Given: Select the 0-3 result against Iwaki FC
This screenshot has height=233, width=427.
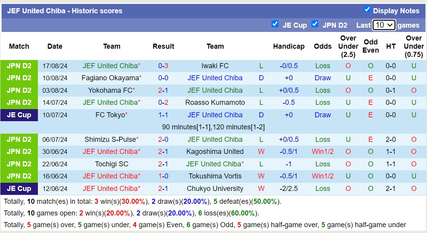Looking at the screenshot, I should (163, 66).
